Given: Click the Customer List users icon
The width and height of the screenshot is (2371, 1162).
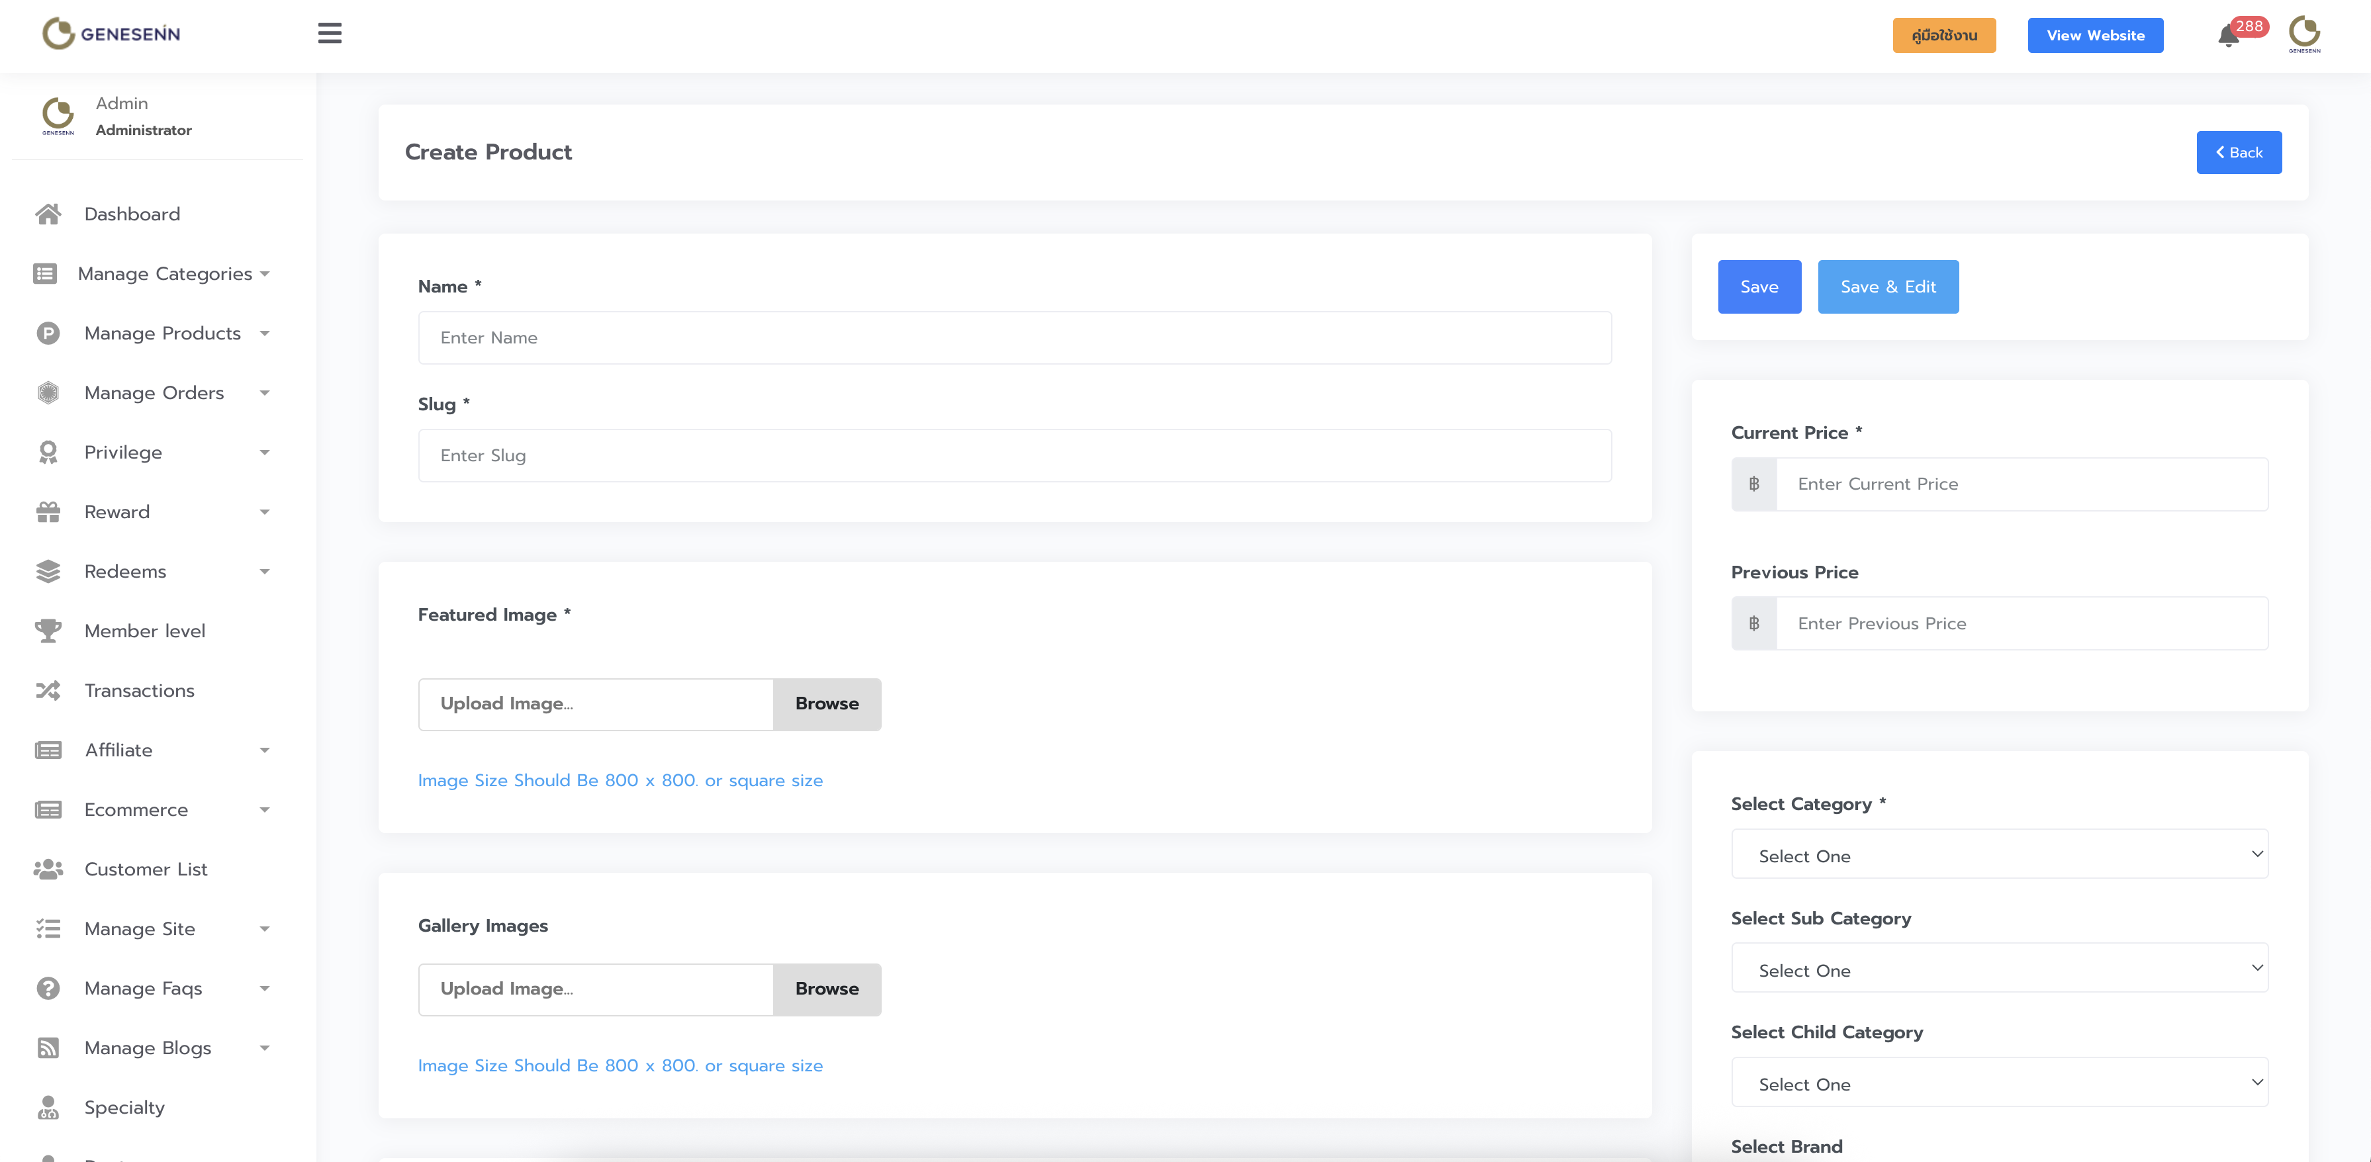Looking at the screenshot, I should (48, 870).
